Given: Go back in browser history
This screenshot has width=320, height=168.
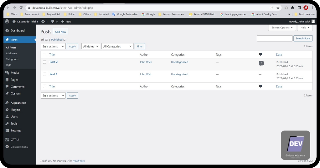Looking at the screenshot, I should pos(8,8).
